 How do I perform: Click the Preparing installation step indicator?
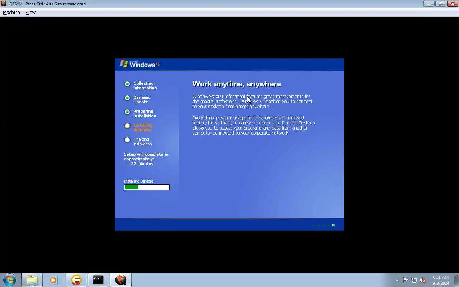tap(127, 112)
